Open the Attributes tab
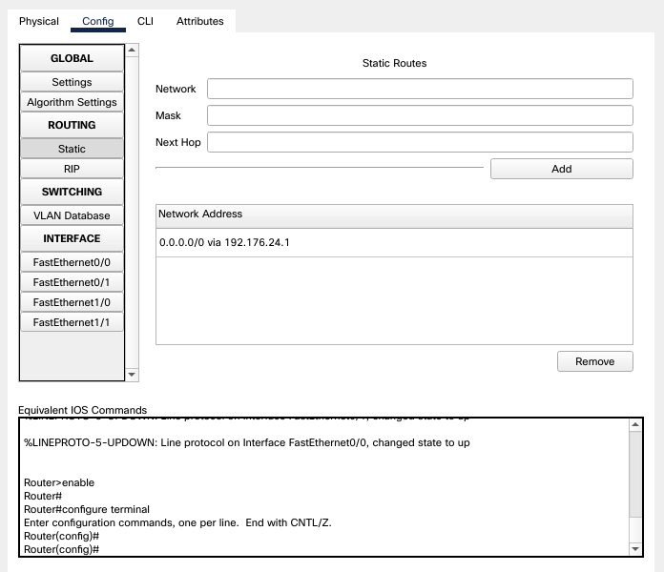The height and width of the screenshot is (572, 664). coord(200,21)
